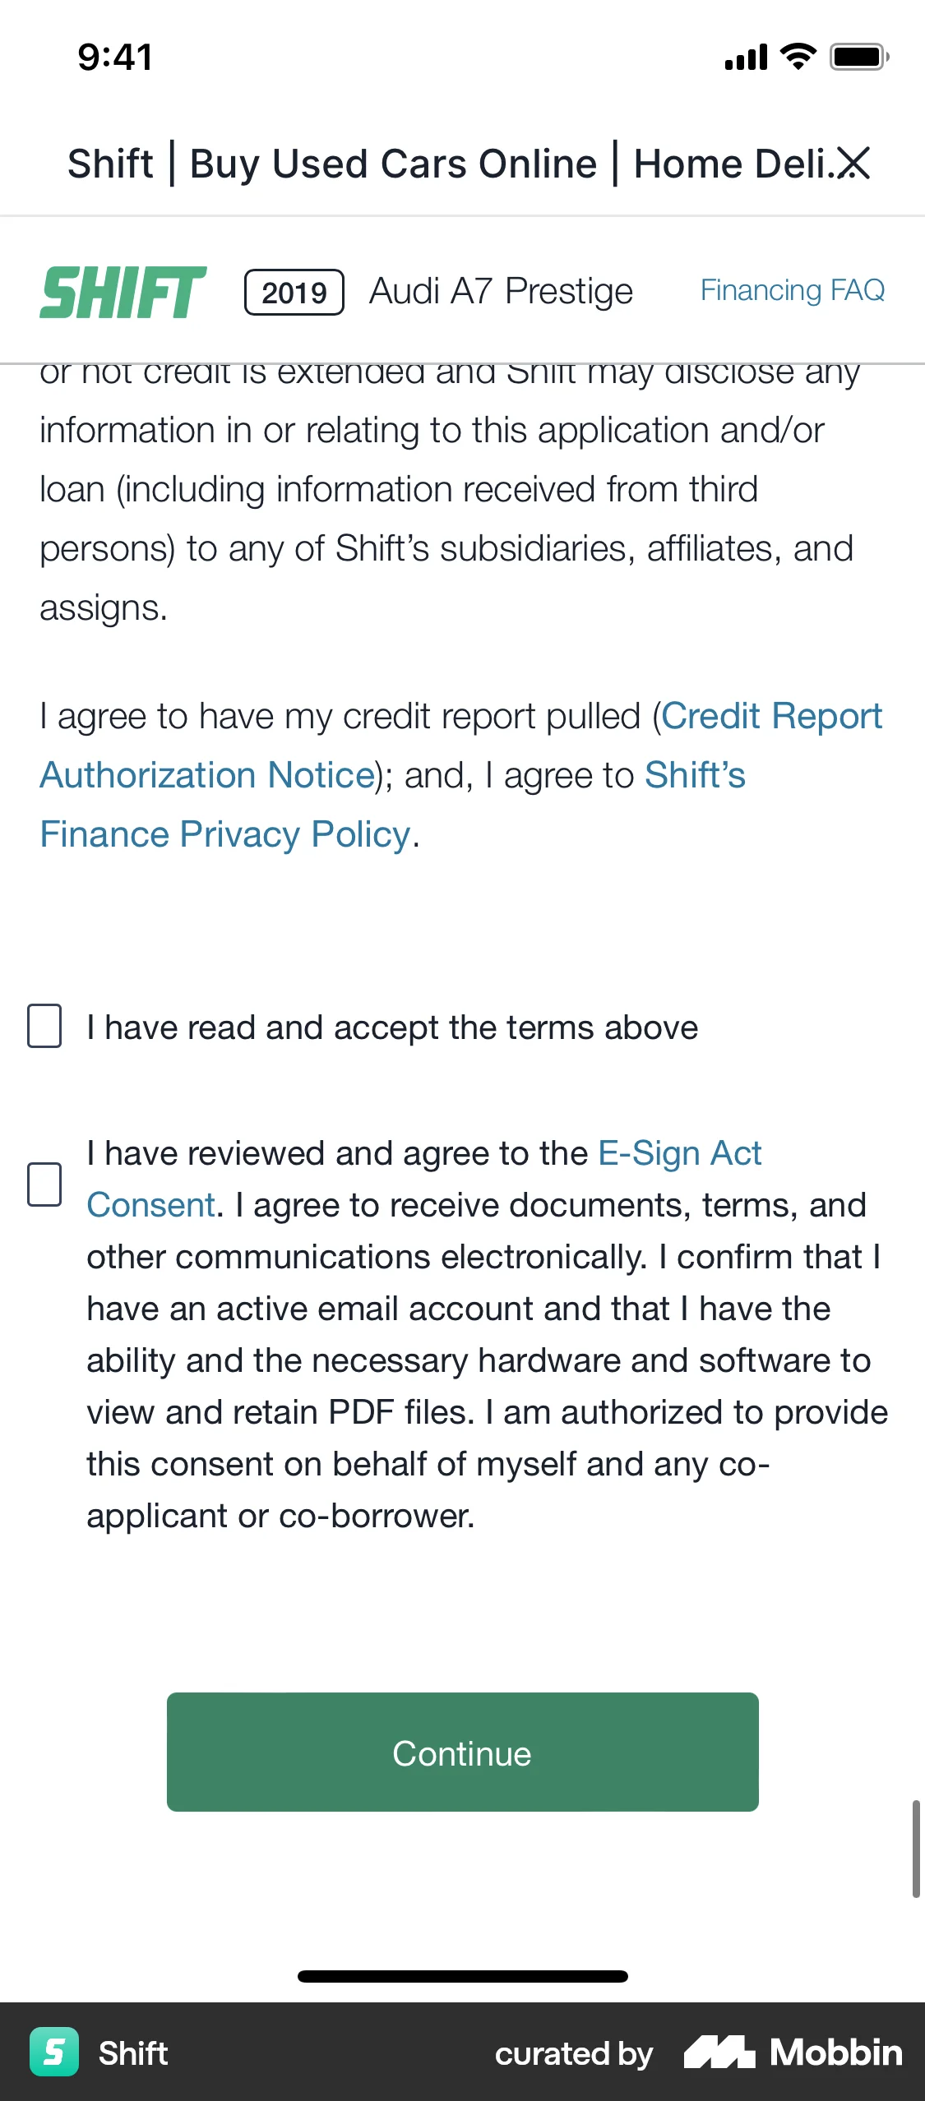
Task: Click the Audi A7 Prestige vehicle title
Action: point(500,290)
